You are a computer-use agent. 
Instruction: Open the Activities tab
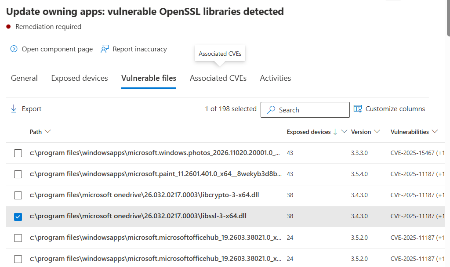276,78
